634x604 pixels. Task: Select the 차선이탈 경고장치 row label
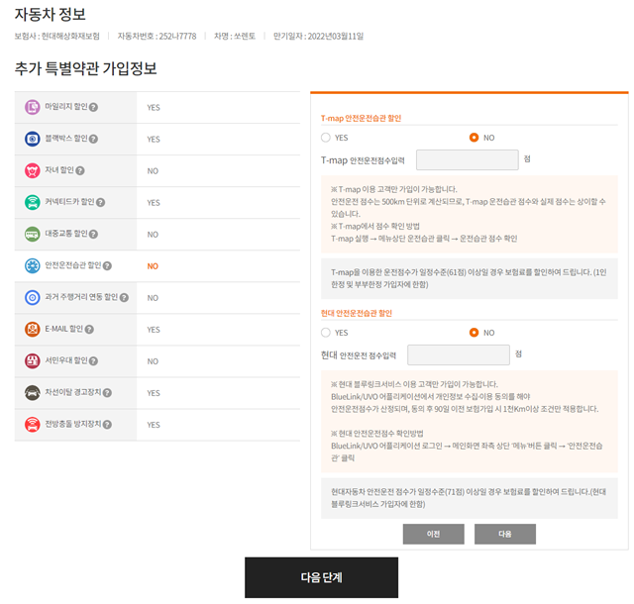[73, 392]
